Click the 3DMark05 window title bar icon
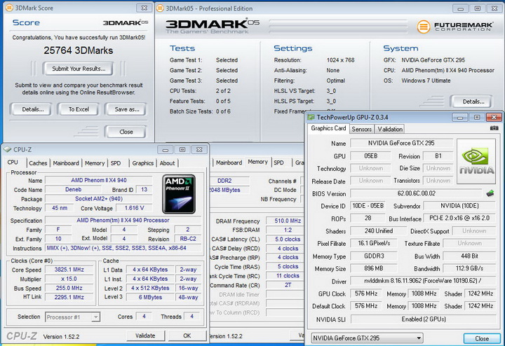505x346 pixels. tap(160, 8)
